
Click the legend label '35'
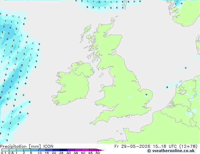[x=76, y=153]
